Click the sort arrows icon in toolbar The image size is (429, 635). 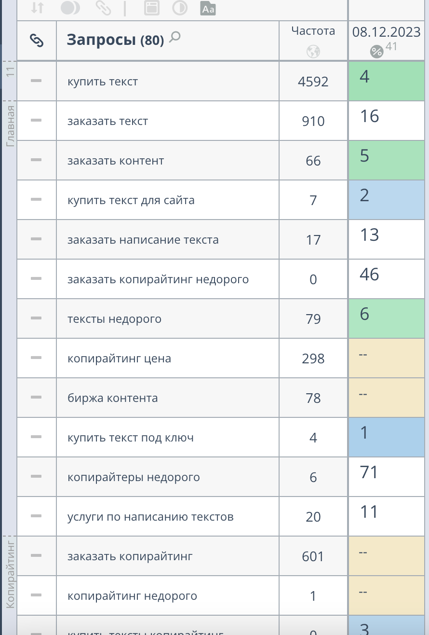37,8
